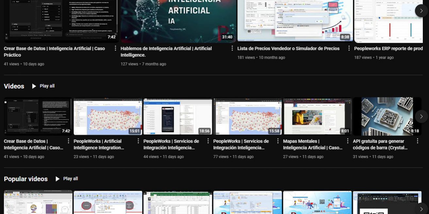Viewport: 429px width, 214px height.
Task: Open more actions for API gratuita barcode video
Action: pyautogui.click(x=417, y=141)
